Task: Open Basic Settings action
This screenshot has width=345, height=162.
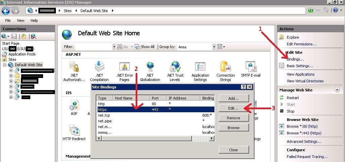Action: pos(300,66)
